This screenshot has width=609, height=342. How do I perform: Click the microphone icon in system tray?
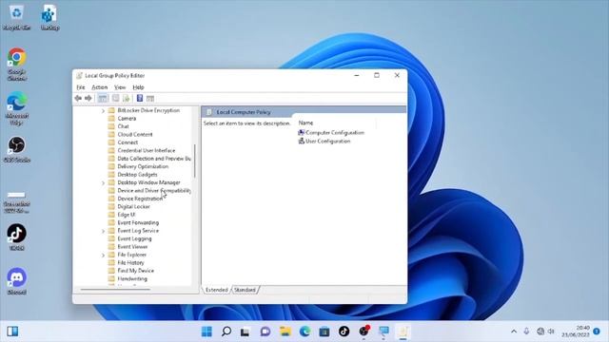pos(526,332)
